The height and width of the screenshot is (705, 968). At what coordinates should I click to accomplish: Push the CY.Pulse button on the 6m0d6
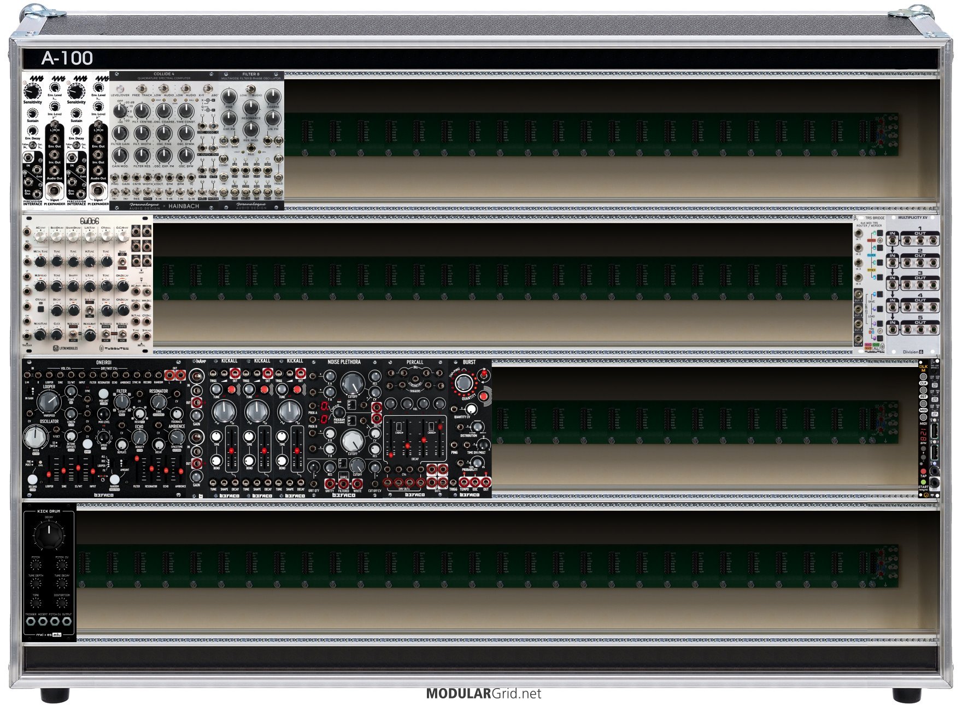pyautogui.click(x=40, y=309)
